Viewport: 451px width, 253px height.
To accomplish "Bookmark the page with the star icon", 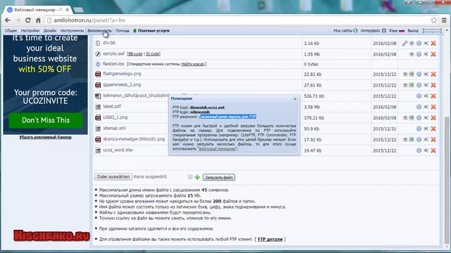I will [434, 20].
